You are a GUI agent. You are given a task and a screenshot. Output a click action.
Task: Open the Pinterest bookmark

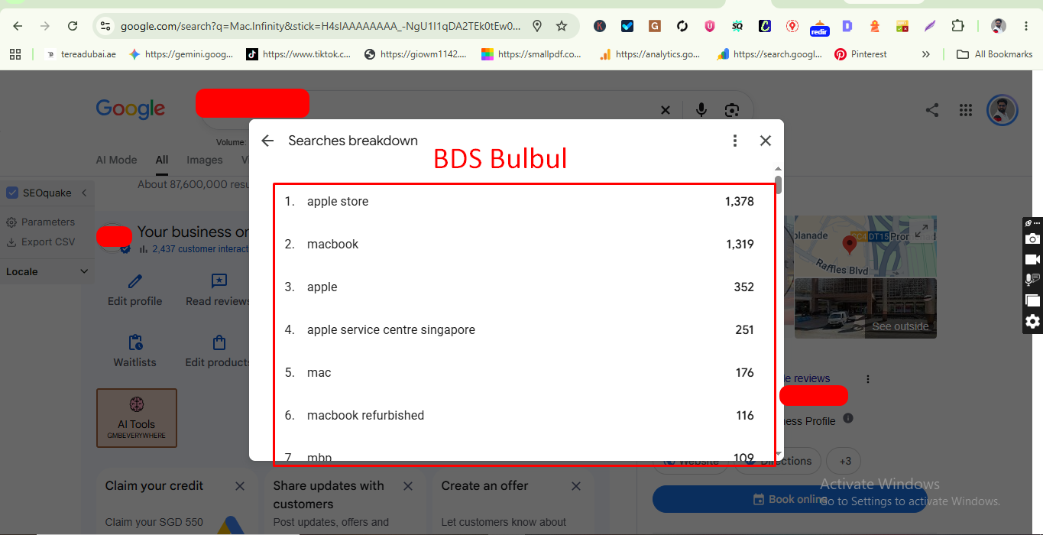click(x=860, y=54)
